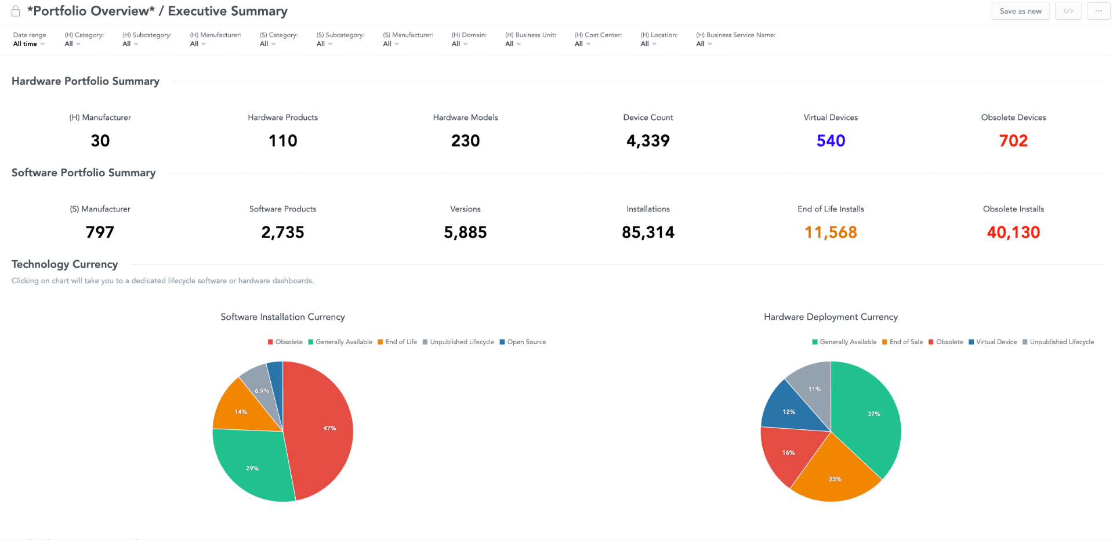
Task: Open the (H) Business Unit filter
Action: coord(513,44)
